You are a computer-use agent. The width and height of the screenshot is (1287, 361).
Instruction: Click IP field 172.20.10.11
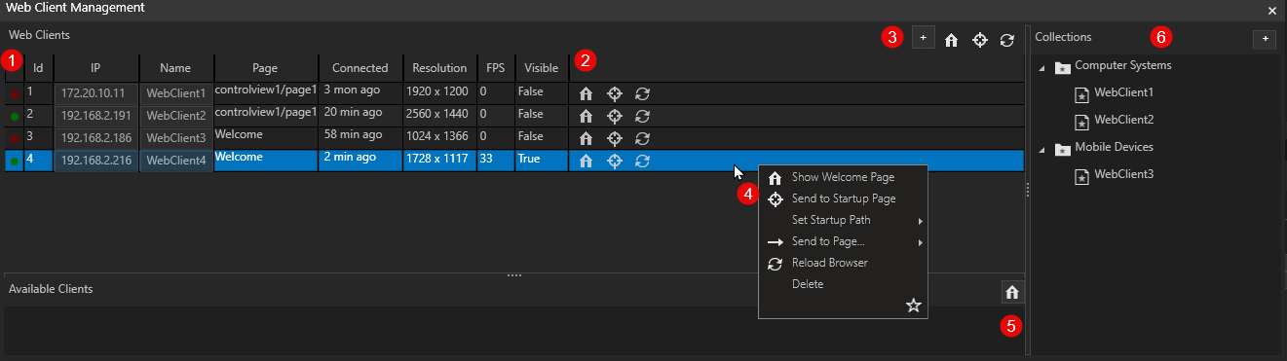96,93
